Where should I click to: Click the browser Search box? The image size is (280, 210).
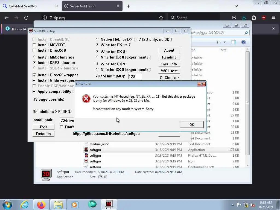194,18
